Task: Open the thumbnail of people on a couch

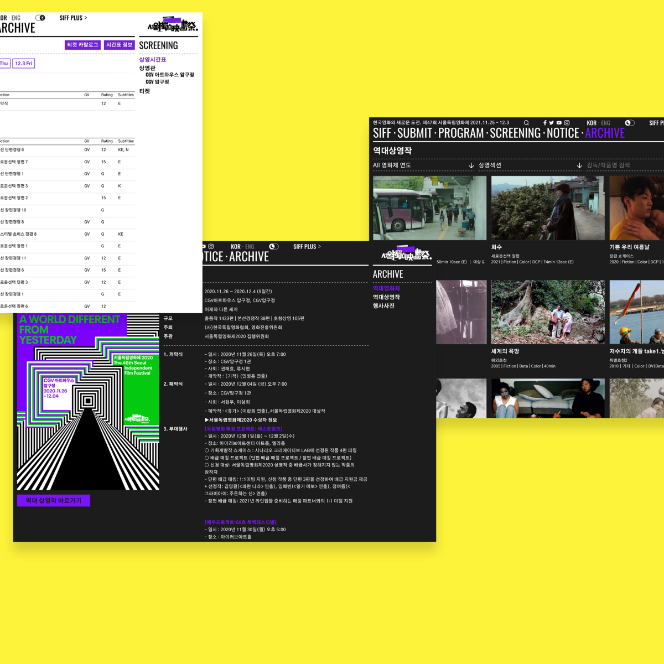Action: pyautogui.click(x=548, y=398)
